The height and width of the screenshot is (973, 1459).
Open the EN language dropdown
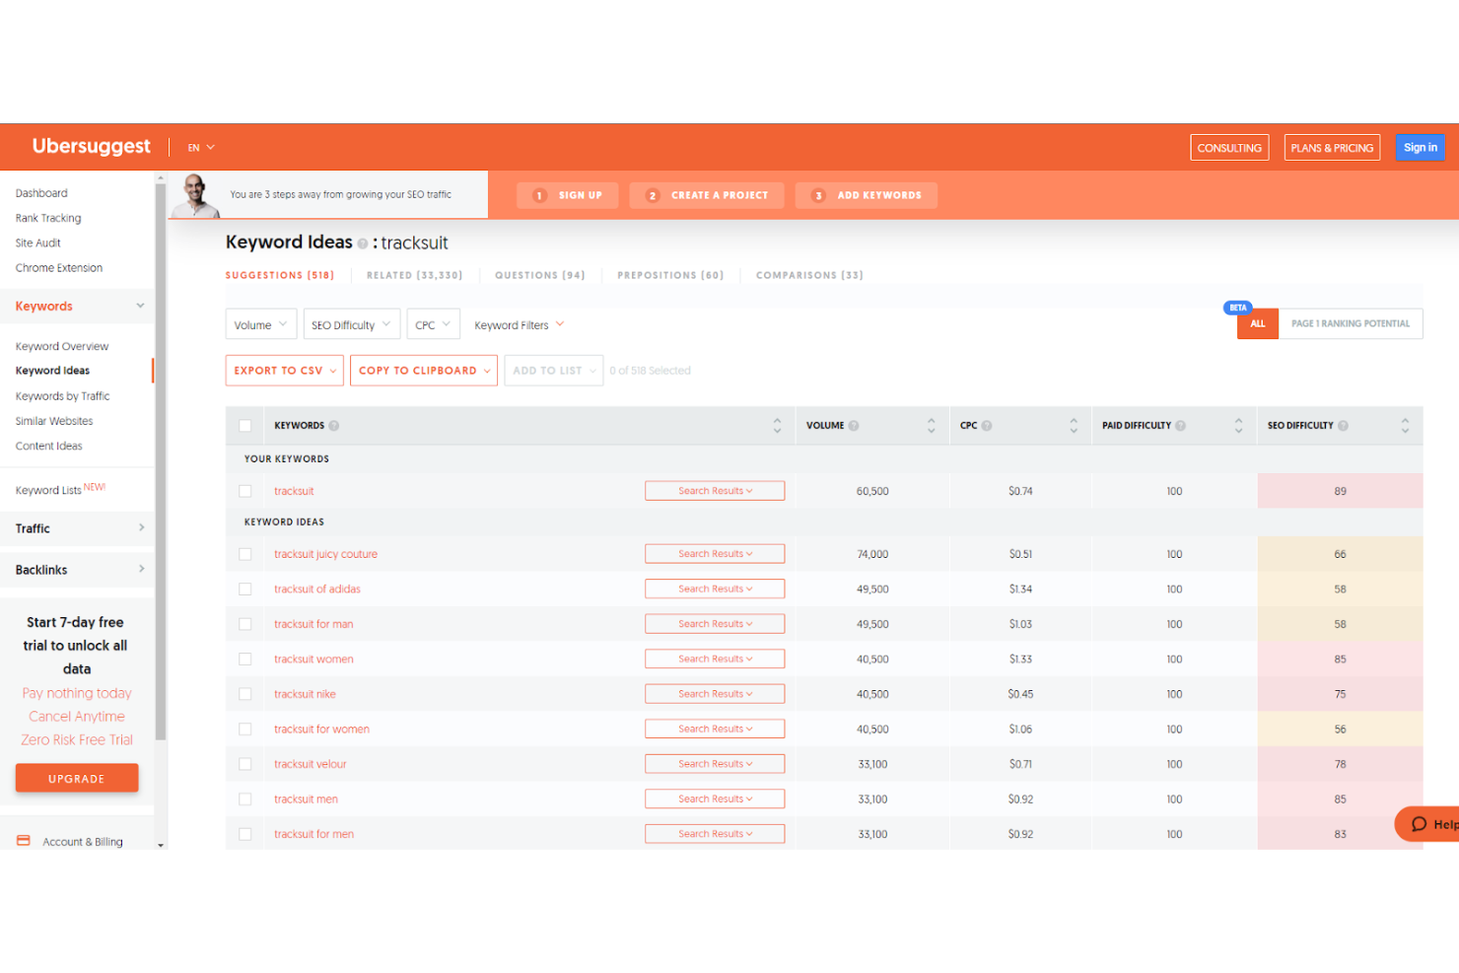tap(200, 146)
